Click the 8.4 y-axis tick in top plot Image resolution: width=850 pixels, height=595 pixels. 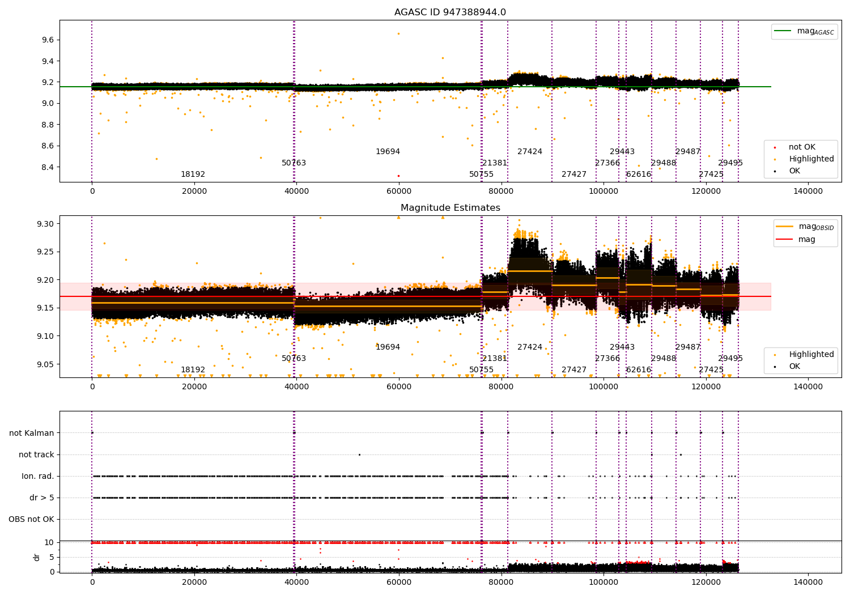click(48, 167)
